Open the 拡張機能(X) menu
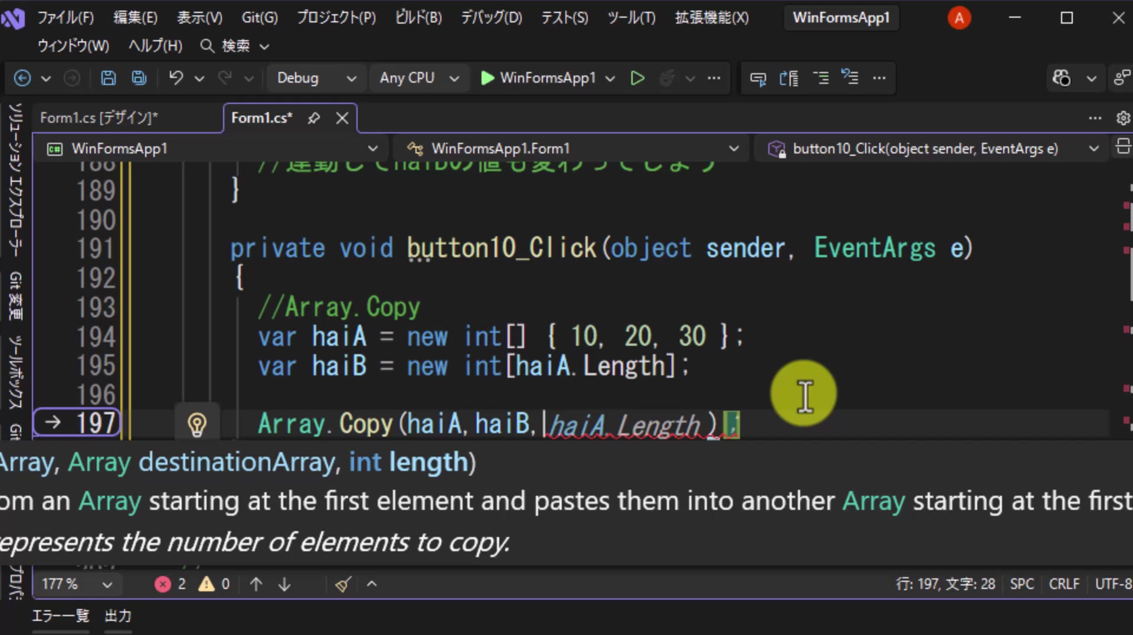1133x635 pixels. (x=712, y=18)
